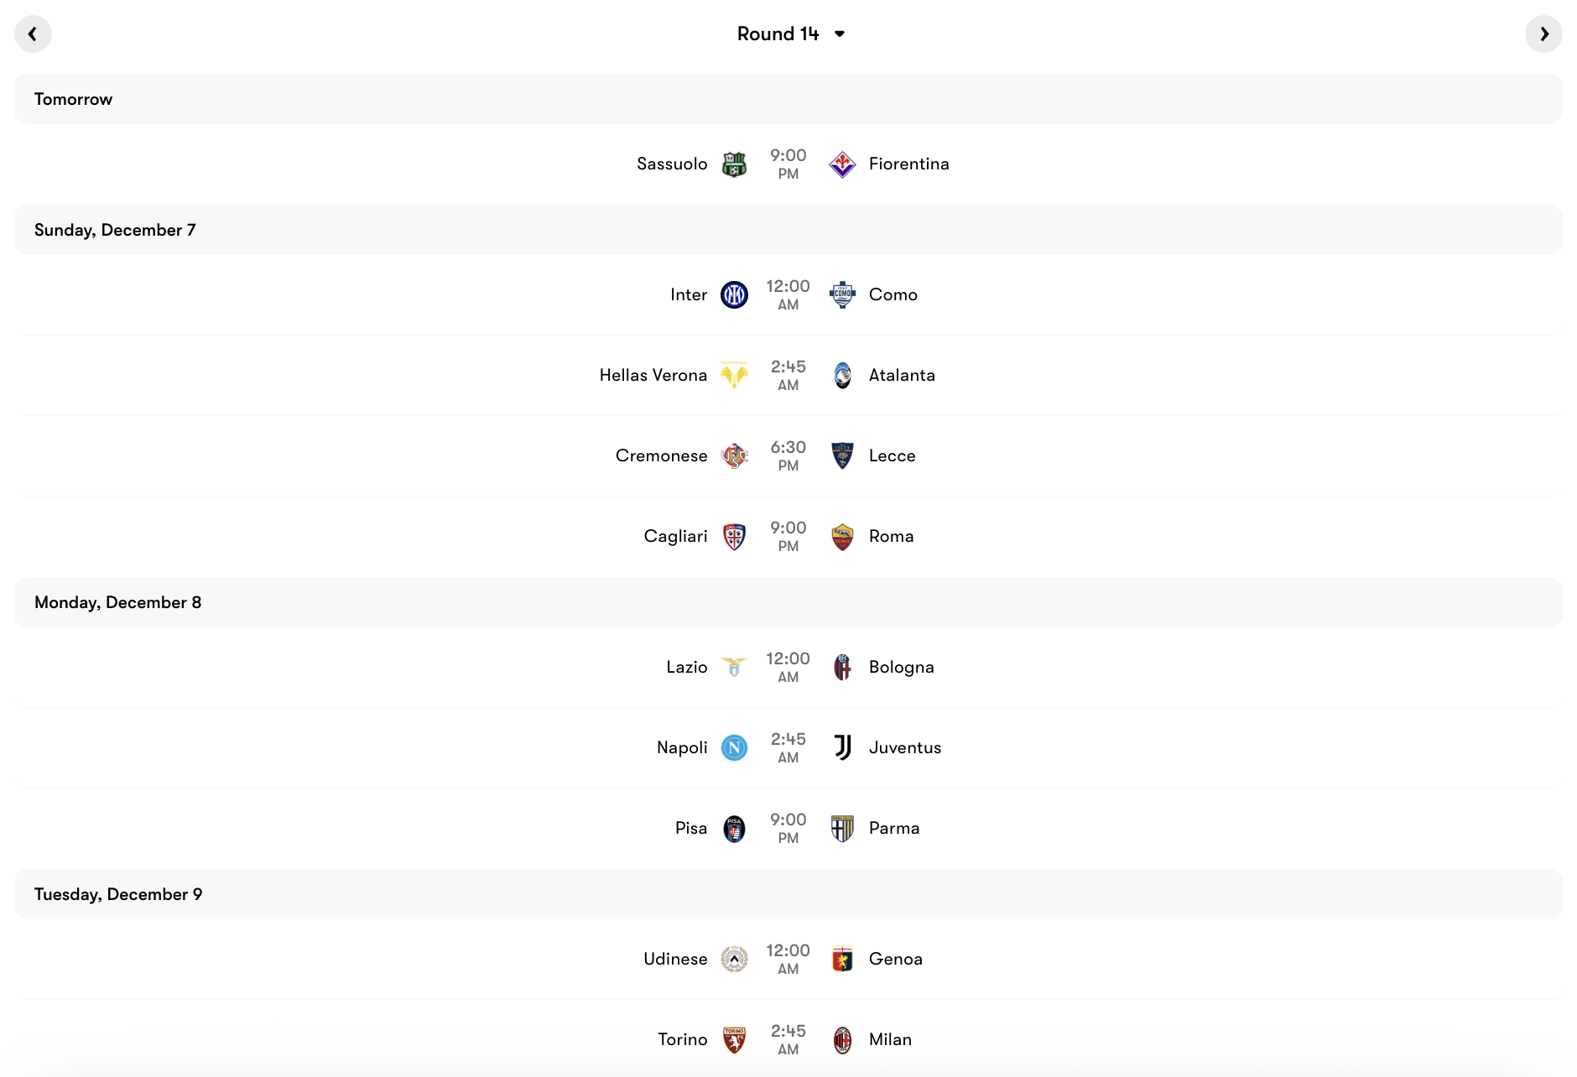Click the 9:00 PM Cagliari kickoff time
1577x1077 pixels.
tap(788, 536)
